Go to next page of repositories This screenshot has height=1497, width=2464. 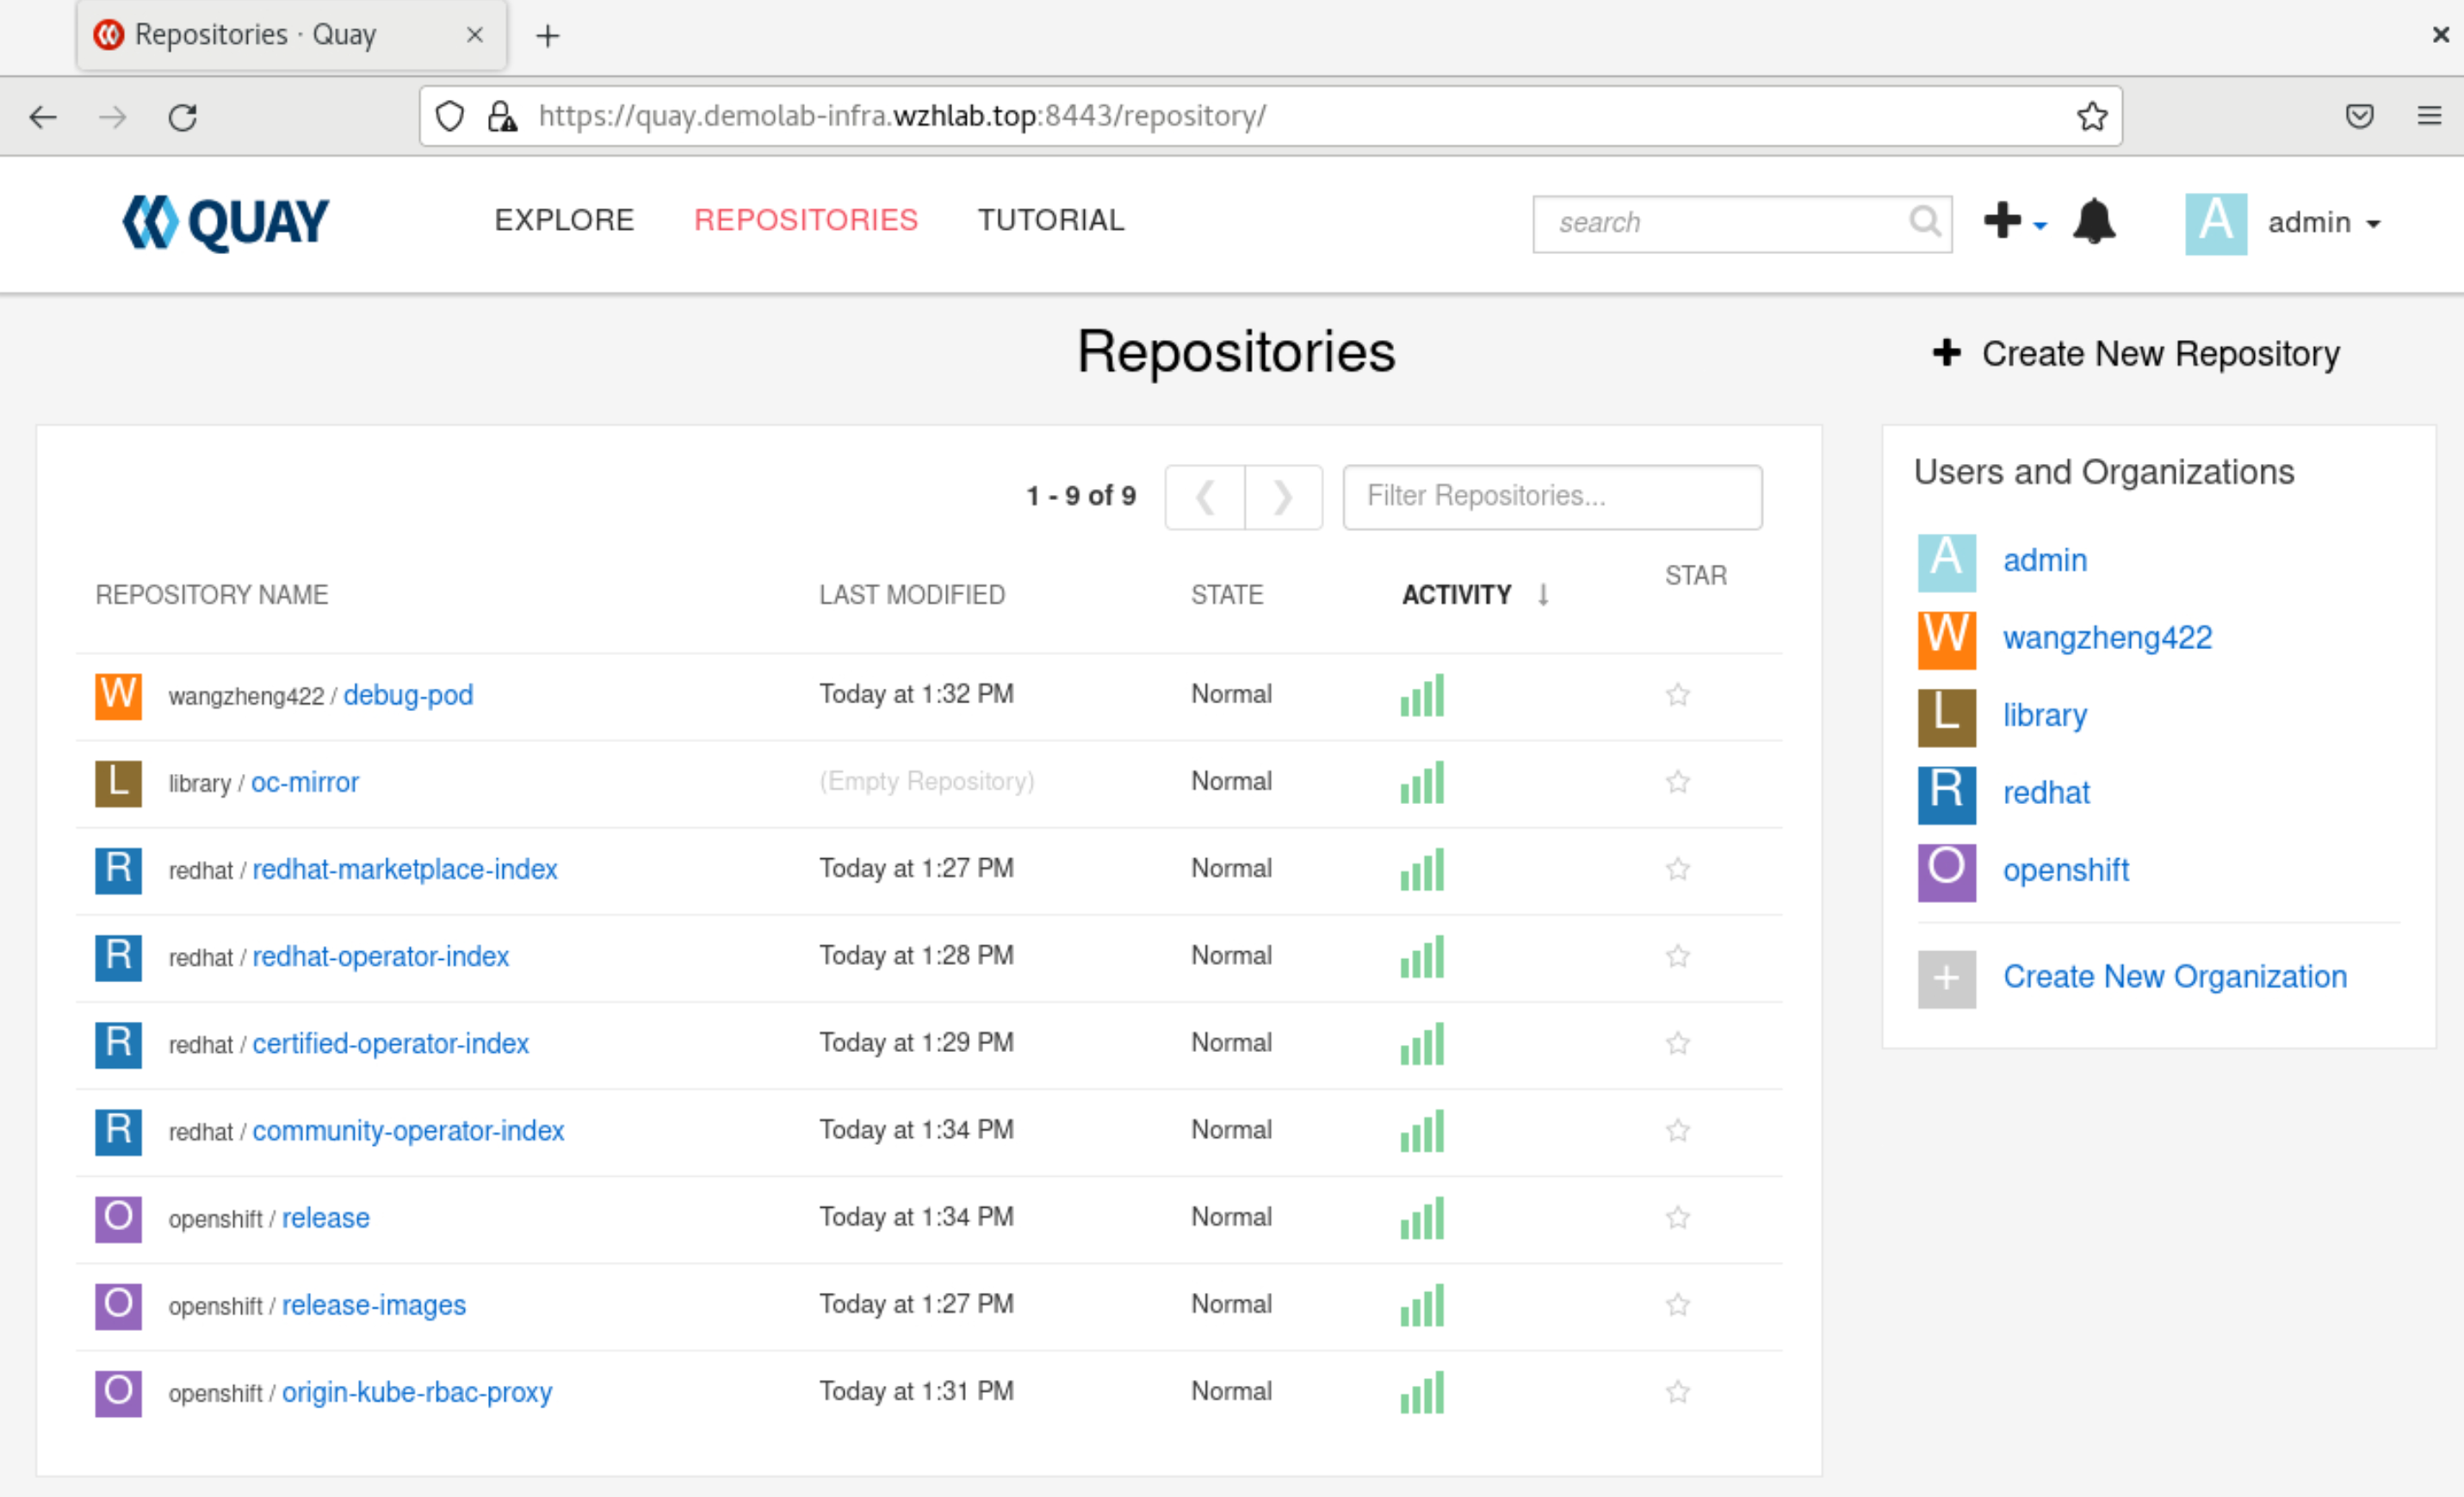click(1283, 497)
